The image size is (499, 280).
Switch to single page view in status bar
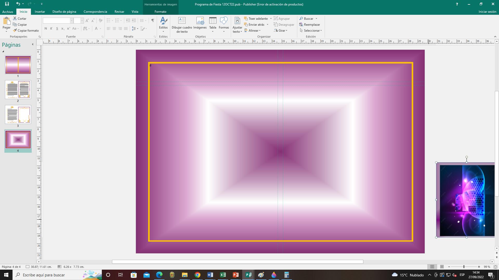point(432,267)
